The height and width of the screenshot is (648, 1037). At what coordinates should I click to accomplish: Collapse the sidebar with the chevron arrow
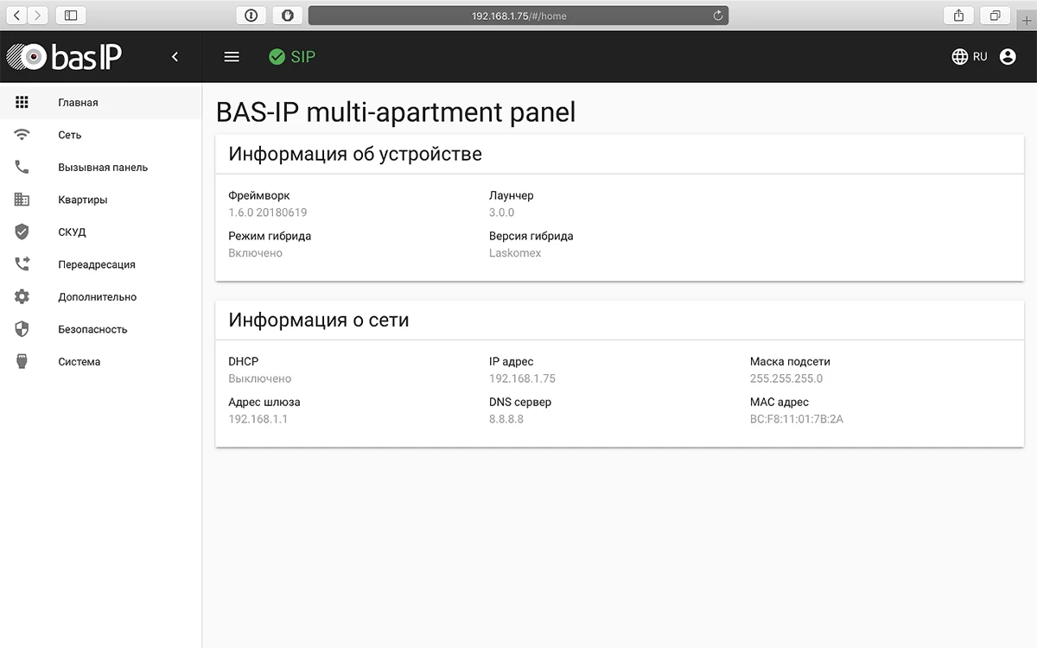[175, 57]
